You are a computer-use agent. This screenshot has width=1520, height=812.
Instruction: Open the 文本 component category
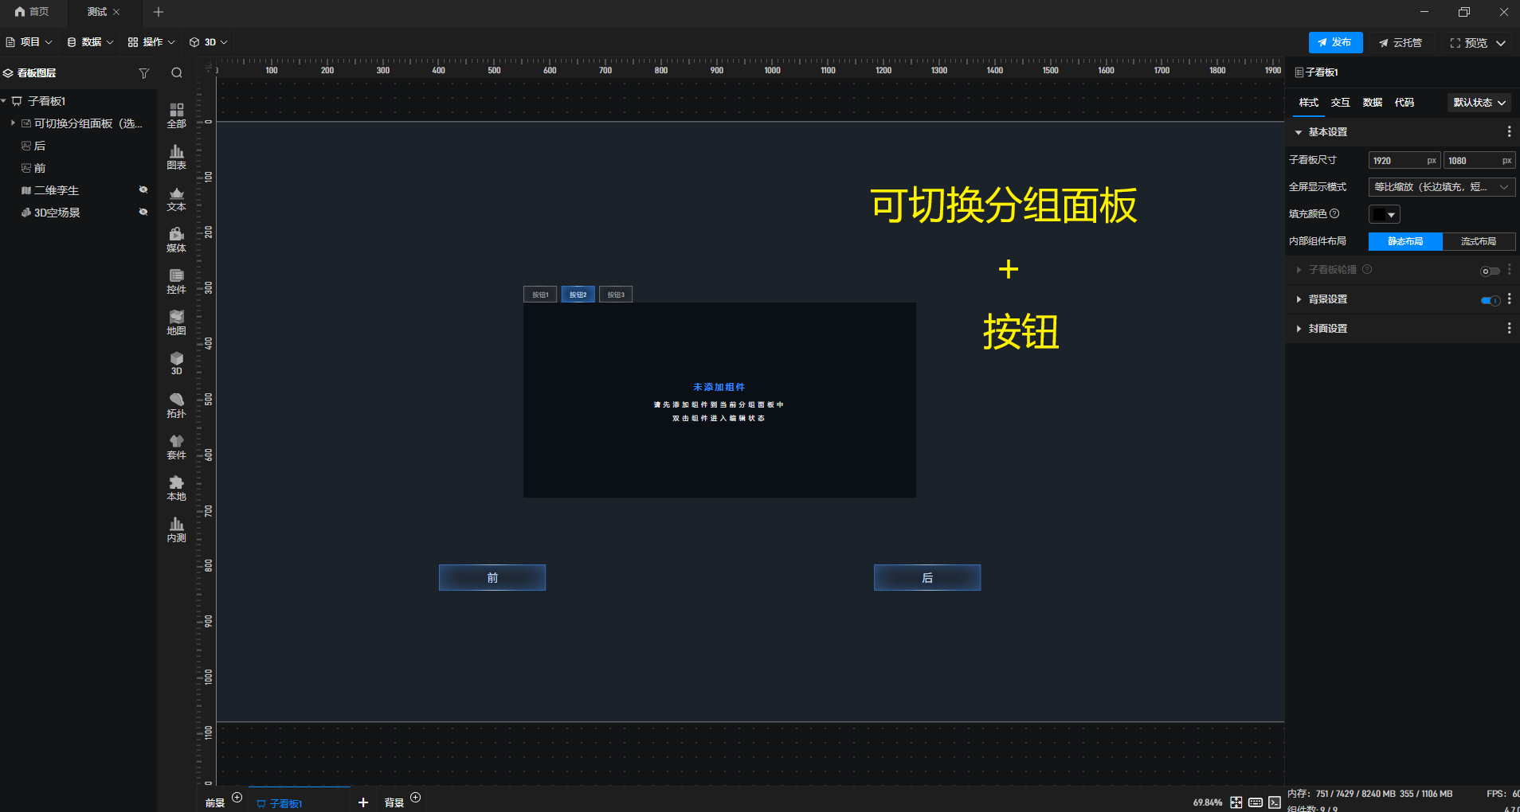pyautogui.click(x=175, y=198)
